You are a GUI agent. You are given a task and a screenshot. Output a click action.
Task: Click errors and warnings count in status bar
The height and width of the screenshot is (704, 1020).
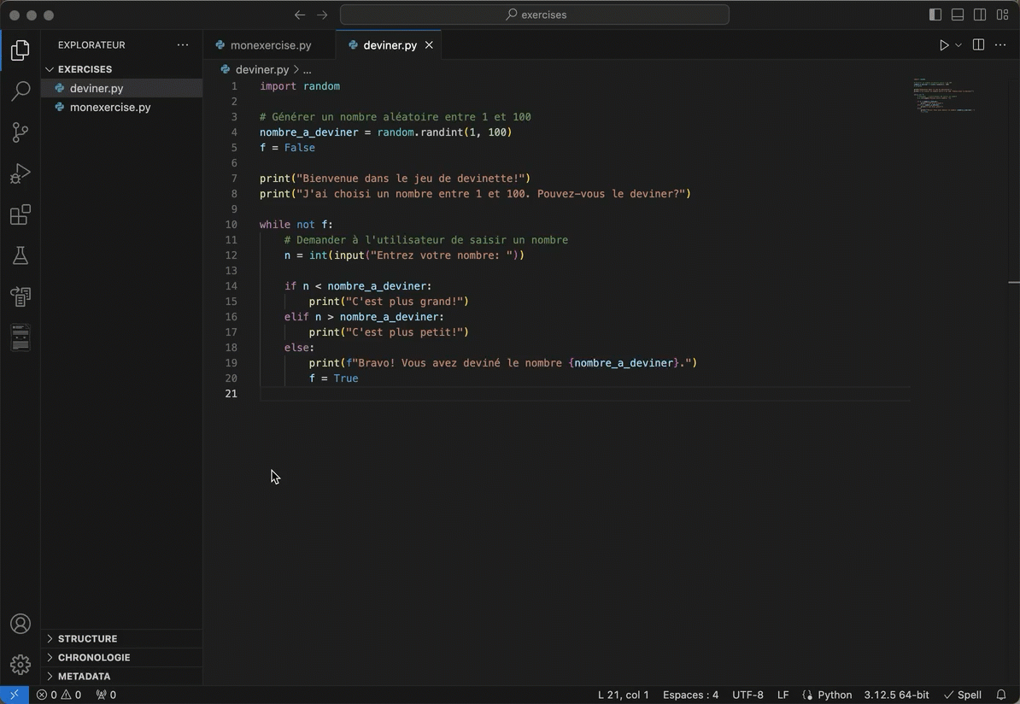click(59, 695)
